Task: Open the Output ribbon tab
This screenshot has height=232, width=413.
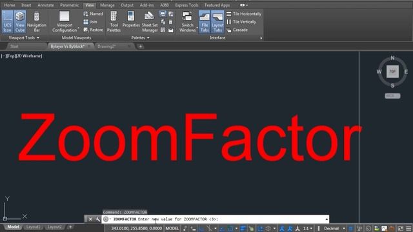Action: click(127, 5)
